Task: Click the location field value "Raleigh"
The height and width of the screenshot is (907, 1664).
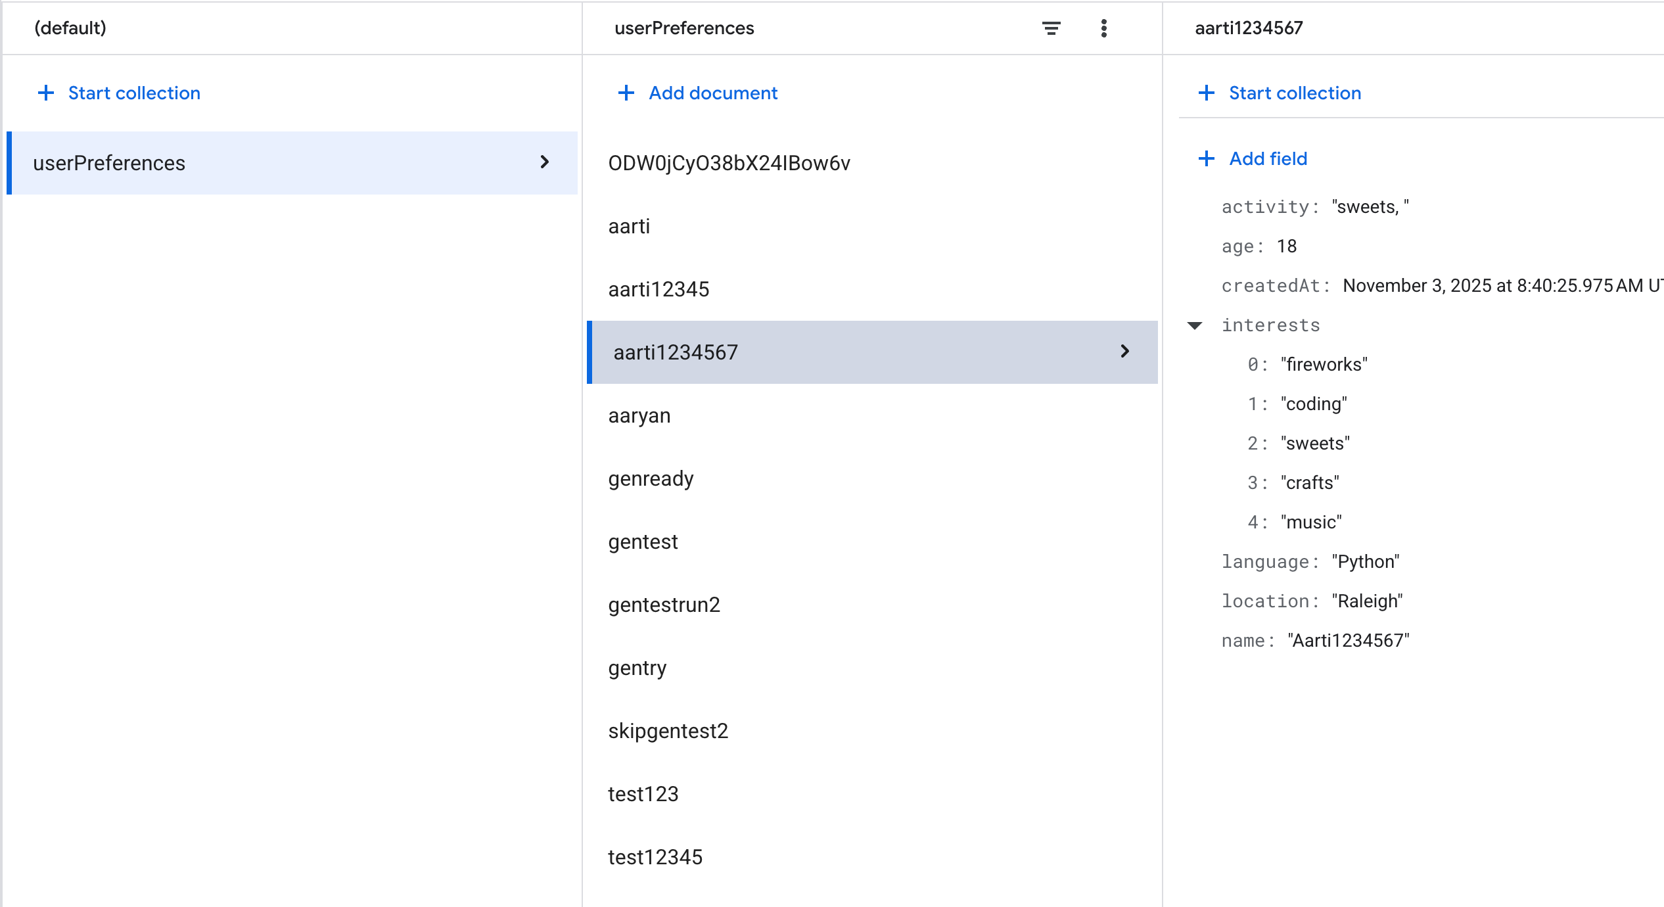Action: click(x=1367, y=601)
